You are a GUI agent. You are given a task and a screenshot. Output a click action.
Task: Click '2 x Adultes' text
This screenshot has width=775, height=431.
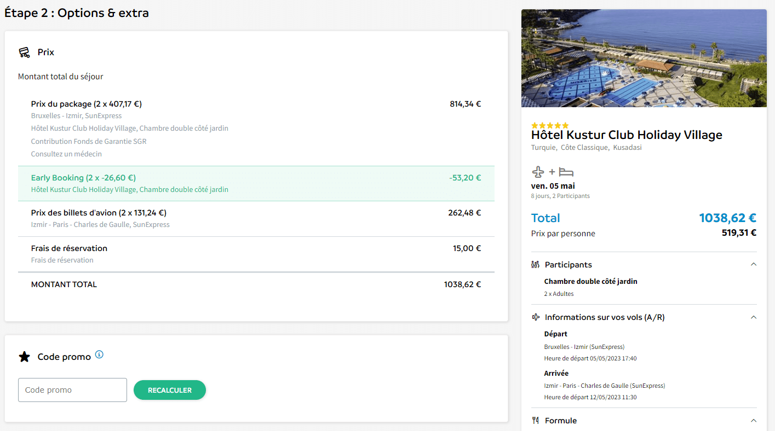point(559,294)
